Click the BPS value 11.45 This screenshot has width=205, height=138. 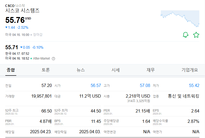[x=96, y=121]
